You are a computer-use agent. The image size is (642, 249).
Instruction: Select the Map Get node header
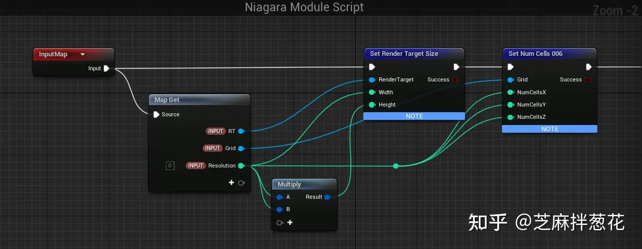pyautogui.click(x=199, y=100)
